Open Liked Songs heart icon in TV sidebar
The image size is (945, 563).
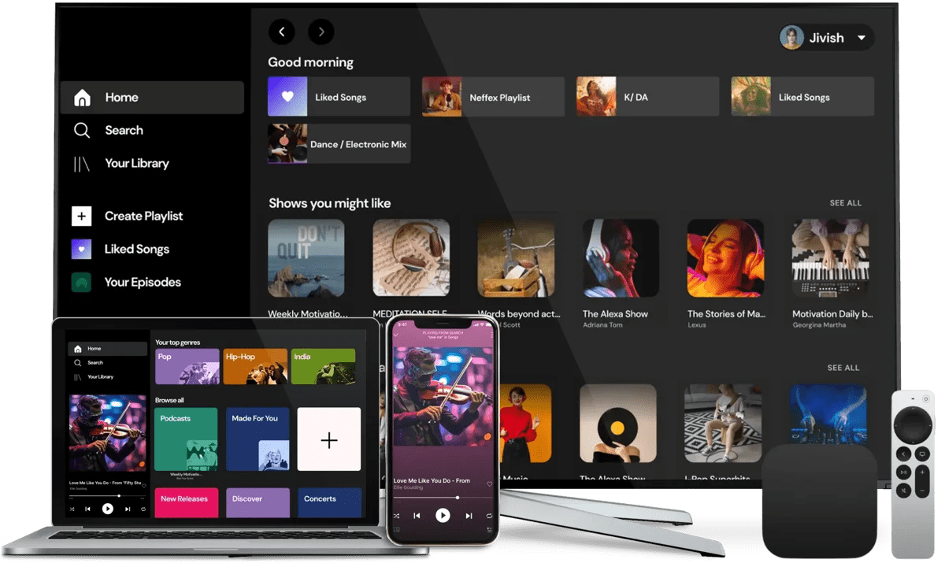pos(82,249)
